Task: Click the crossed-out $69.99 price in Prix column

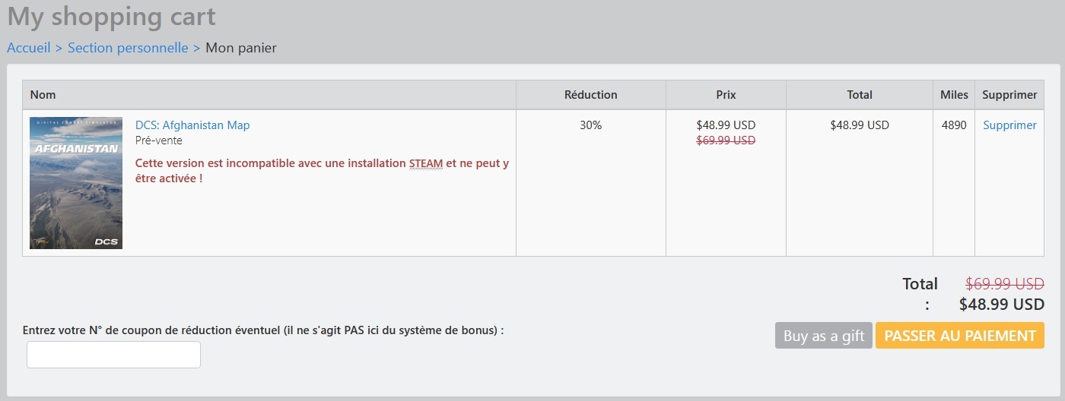Action: pyautogui.click(x=726, y=141)
